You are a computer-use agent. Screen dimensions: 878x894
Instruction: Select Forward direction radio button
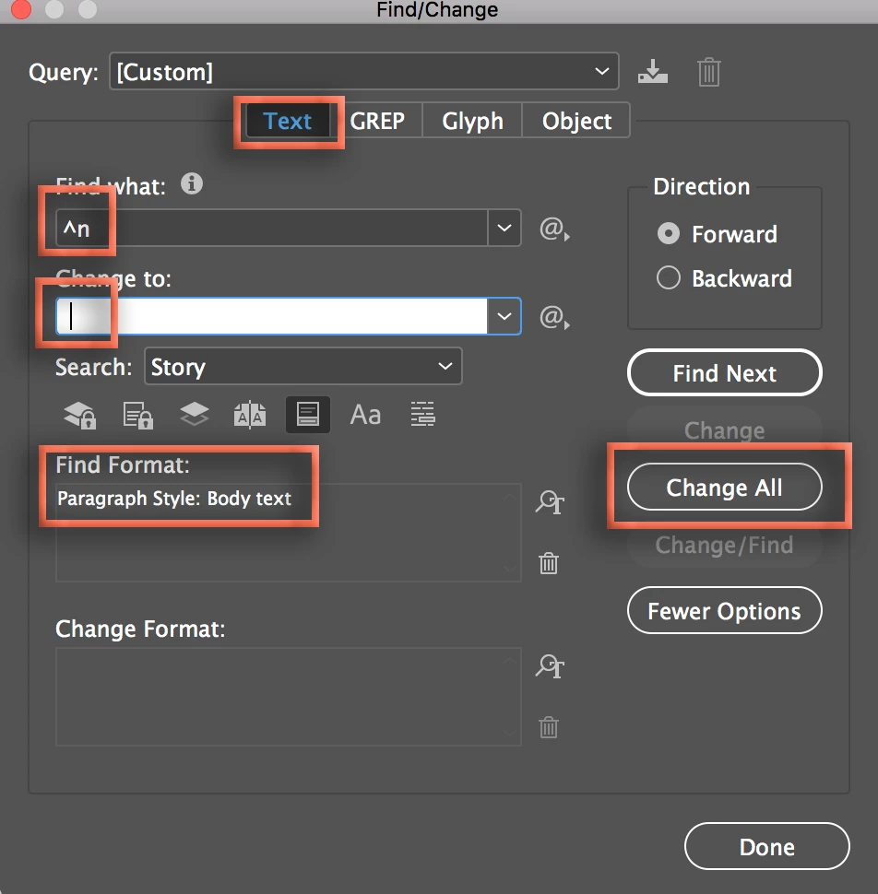click(668, 234)
